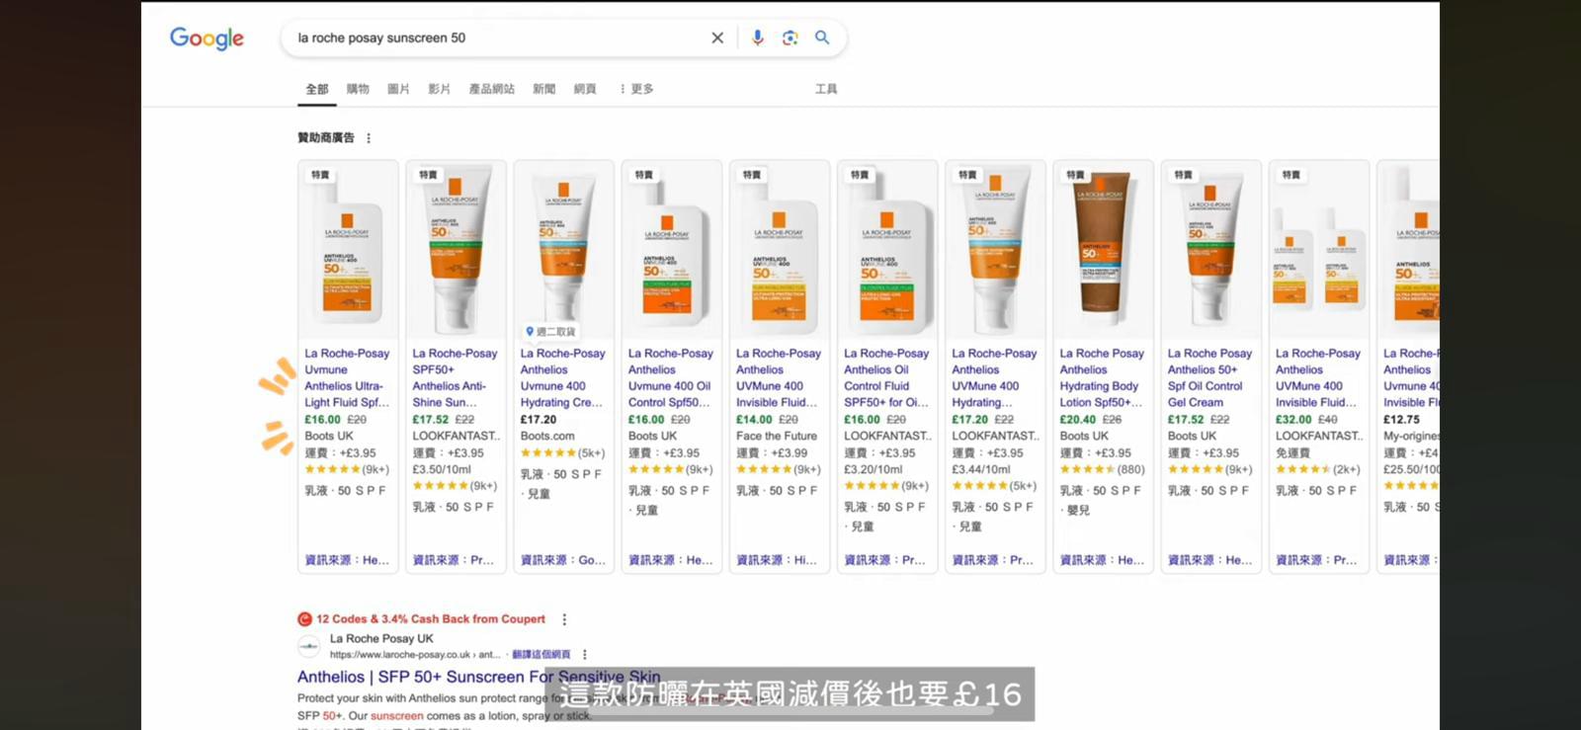
Task: Open three-dot menu beside laroche-posay.co.uk URL
Action: point(585,654)
